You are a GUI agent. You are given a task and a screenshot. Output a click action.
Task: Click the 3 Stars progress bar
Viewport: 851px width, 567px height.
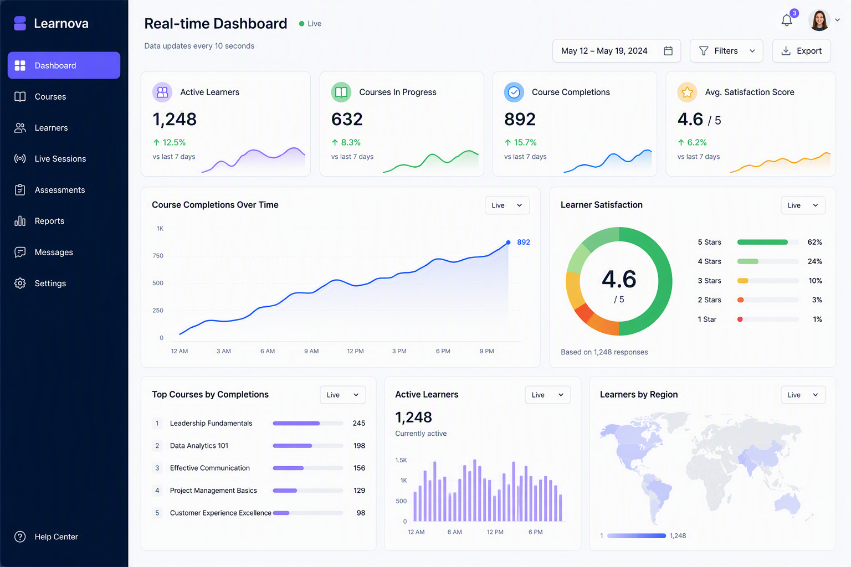coord(768,281)
